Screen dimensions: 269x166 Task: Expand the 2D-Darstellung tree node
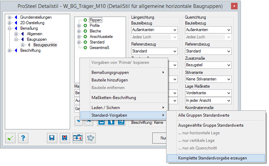[x=9, y=23]
